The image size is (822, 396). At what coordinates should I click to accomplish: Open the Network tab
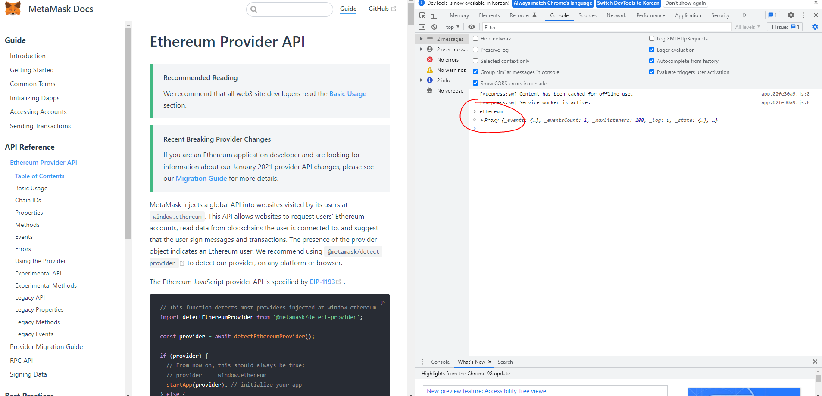(x=616, y=15)
